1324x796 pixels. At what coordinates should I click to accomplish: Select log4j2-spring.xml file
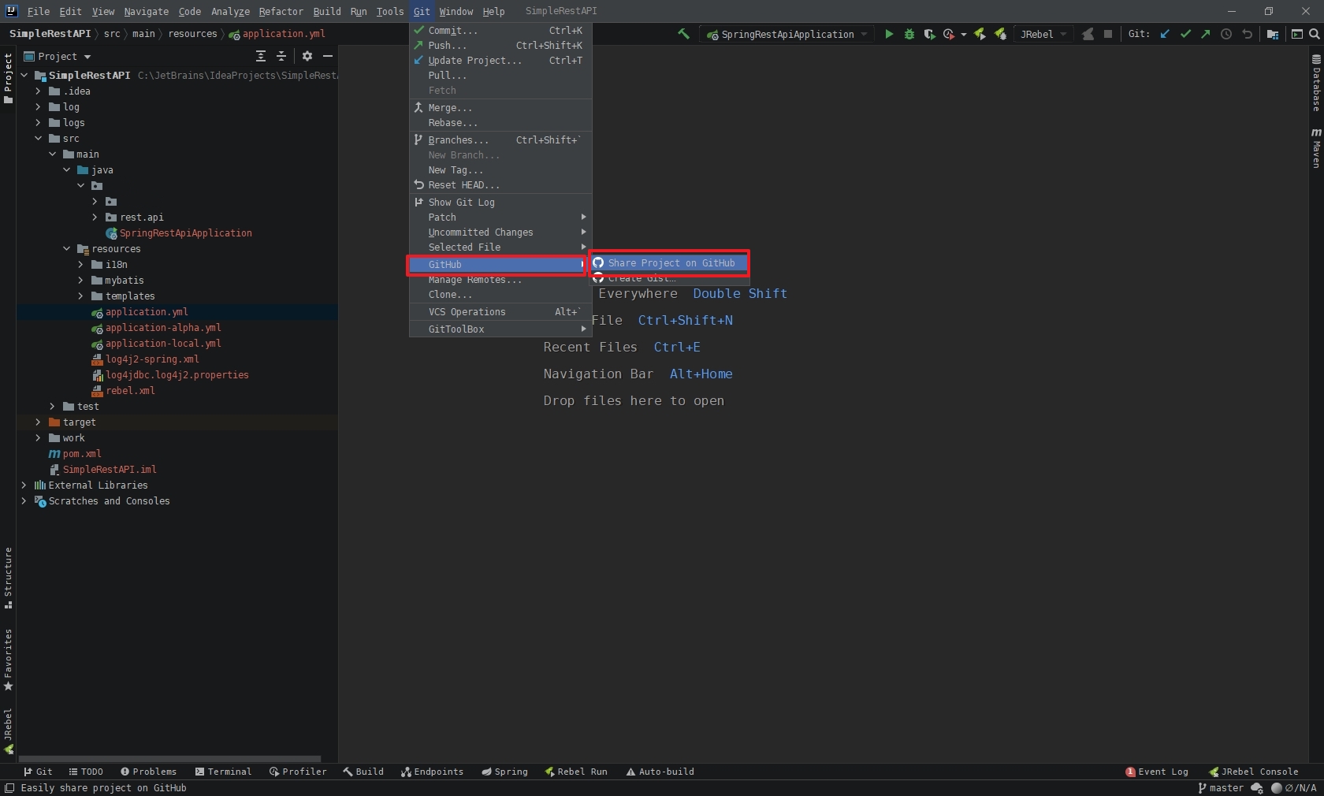tap(152, 359)
